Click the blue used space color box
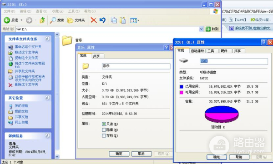The width and height of the screenshot is (273, 164). (182, 87)
